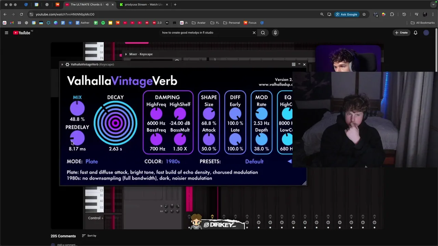Click the install app icon in the address bar
Screen dimensions: 438x246
(329, 14)
